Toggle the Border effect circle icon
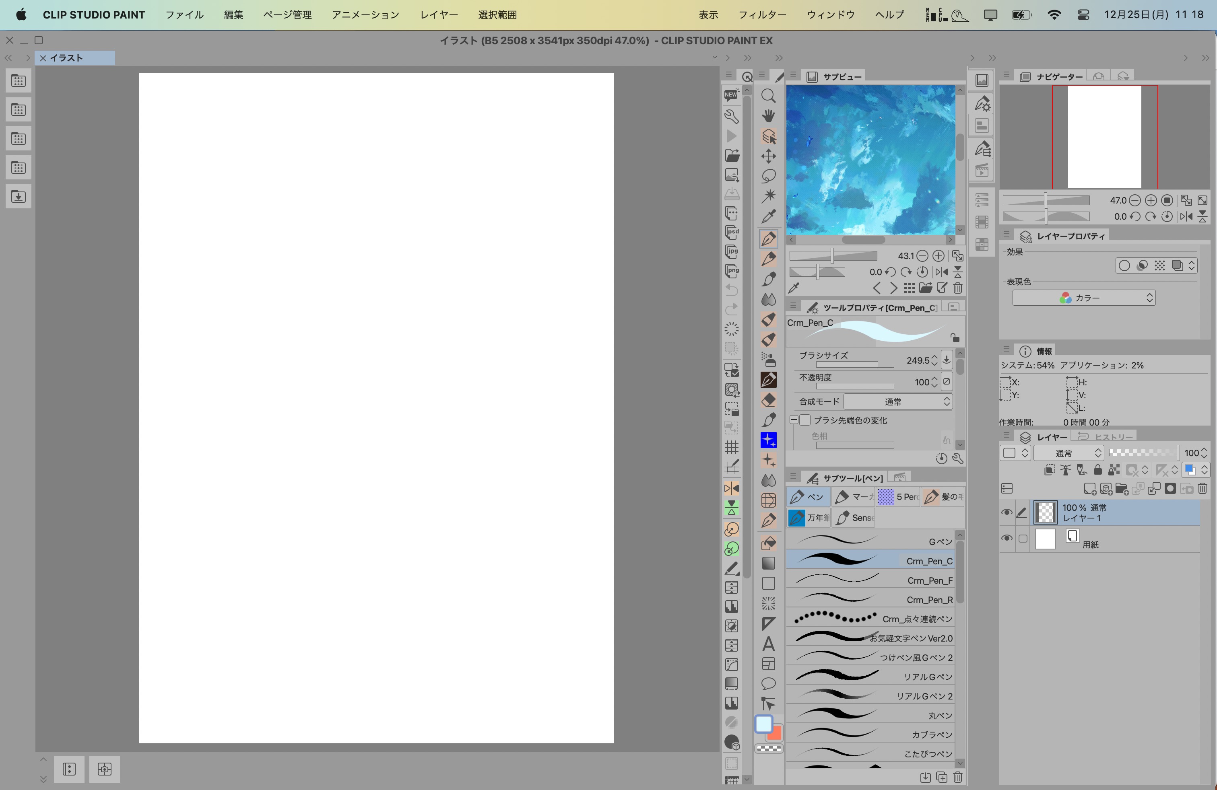1217x790 pixels. tap(1124, 266)
